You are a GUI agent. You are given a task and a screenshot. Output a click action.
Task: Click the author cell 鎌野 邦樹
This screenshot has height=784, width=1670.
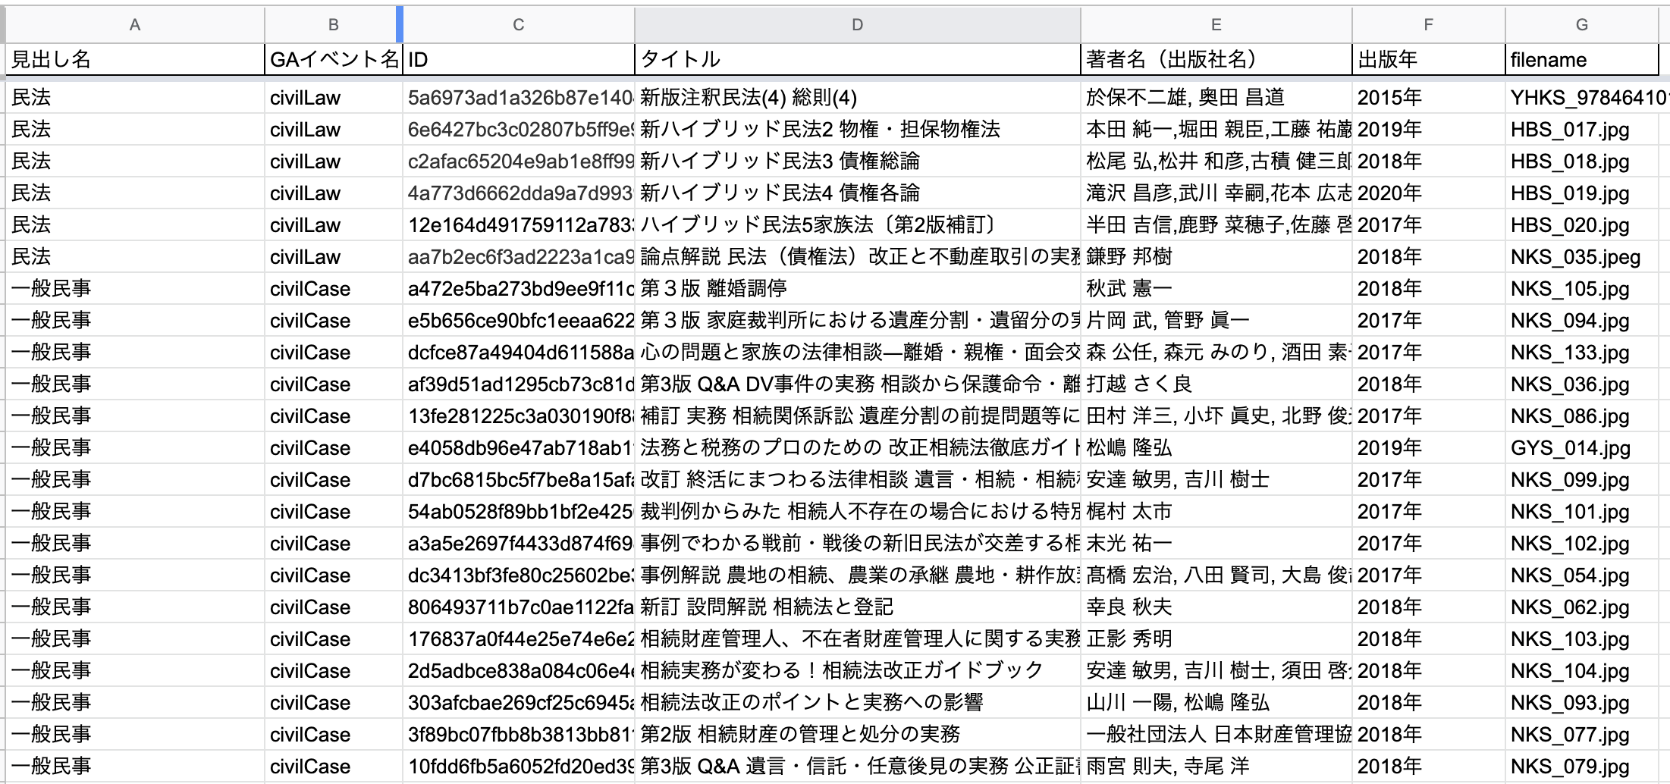click(1216, 257)
